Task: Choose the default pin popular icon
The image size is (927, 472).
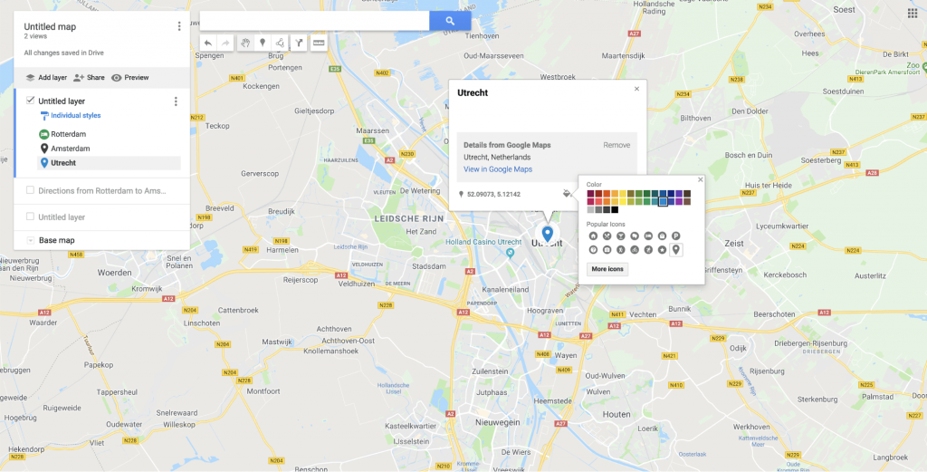Action: (676, 250)
